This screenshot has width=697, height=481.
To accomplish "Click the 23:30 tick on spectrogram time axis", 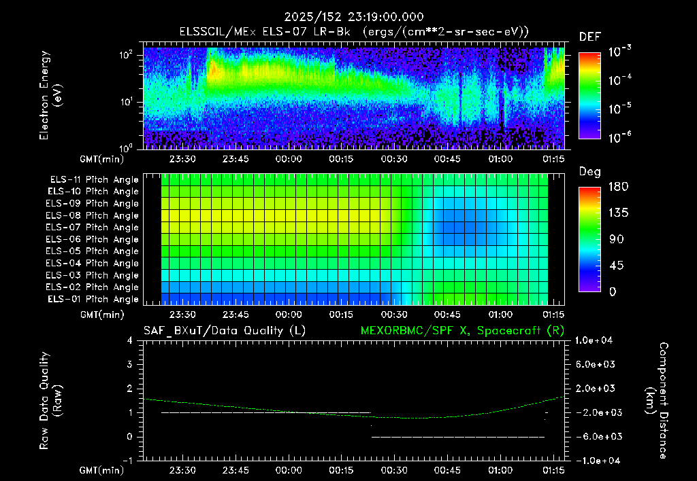I will click(x=182, y=159).
